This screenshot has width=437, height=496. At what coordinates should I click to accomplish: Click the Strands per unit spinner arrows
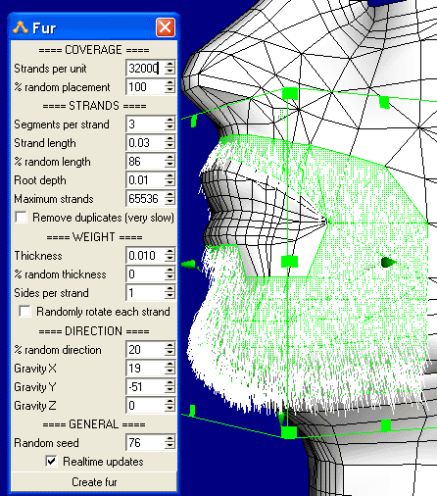point(170,68)
